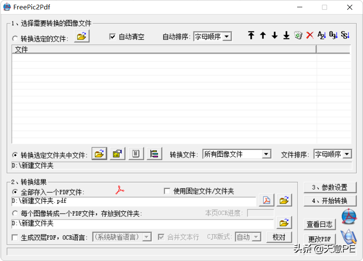Click FreePic2Pdf title bar app icon
The width and height of the screenshot is (363, 261).
pos(7,7)
